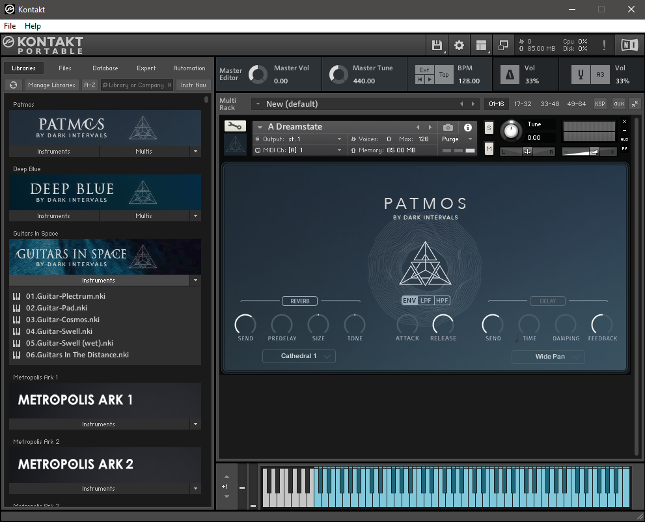This screenshot has height=522, width=645.
Task: Click the minimized view icon
Action: pos(503,46)
